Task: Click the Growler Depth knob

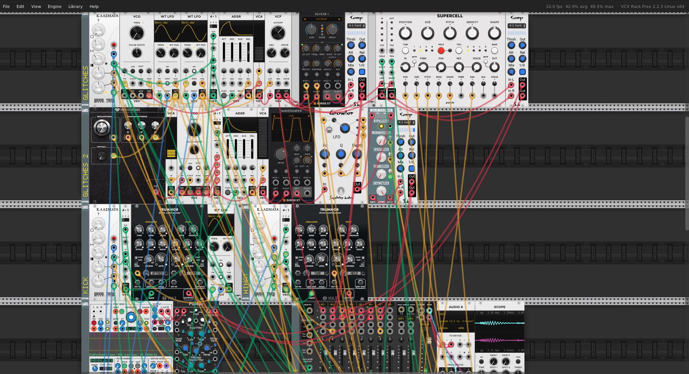Action: click(x=357, y=154)
